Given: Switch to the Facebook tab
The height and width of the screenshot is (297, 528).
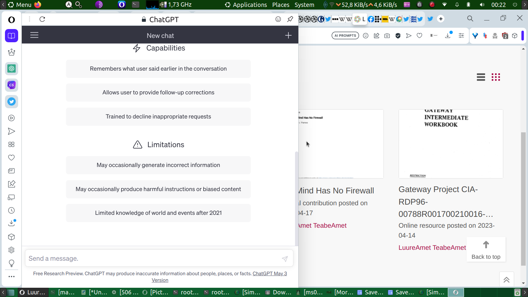Looking at the screenshot, I should click(x=371, y=19).
